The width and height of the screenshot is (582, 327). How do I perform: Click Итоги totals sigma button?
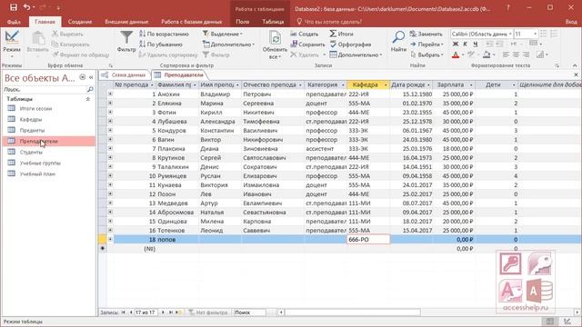coord(341,34)
